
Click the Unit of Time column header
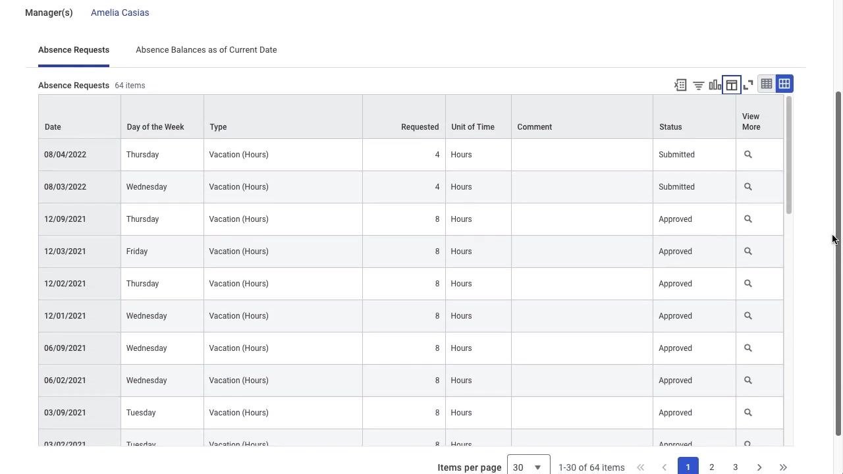click(x=478, y=117)
